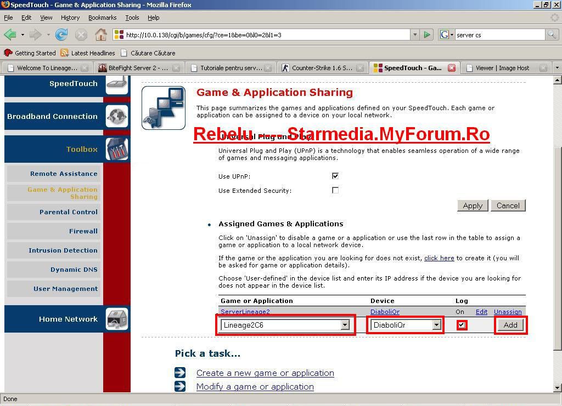This screenshot has width=562, height=406.
Task: Open the Forward button history dropdown arrow
Action: (48, 35)
